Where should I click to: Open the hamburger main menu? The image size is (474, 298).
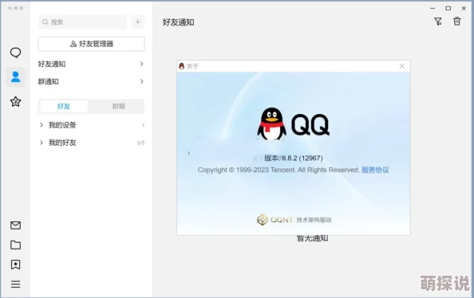point(15,284)
